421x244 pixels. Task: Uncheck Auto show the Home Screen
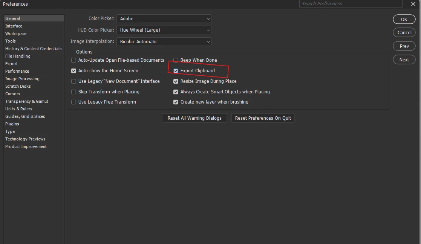coord(73,71)
